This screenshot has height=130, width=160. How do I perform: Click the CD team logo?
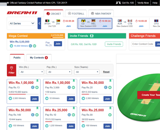pos(83,21)
